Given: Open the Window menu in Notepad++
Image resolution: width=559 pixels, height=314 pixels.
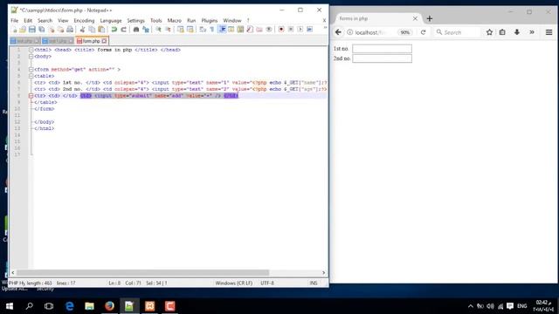Looking at the screenshot, I should pyautogui.click(x=232, y=21).
